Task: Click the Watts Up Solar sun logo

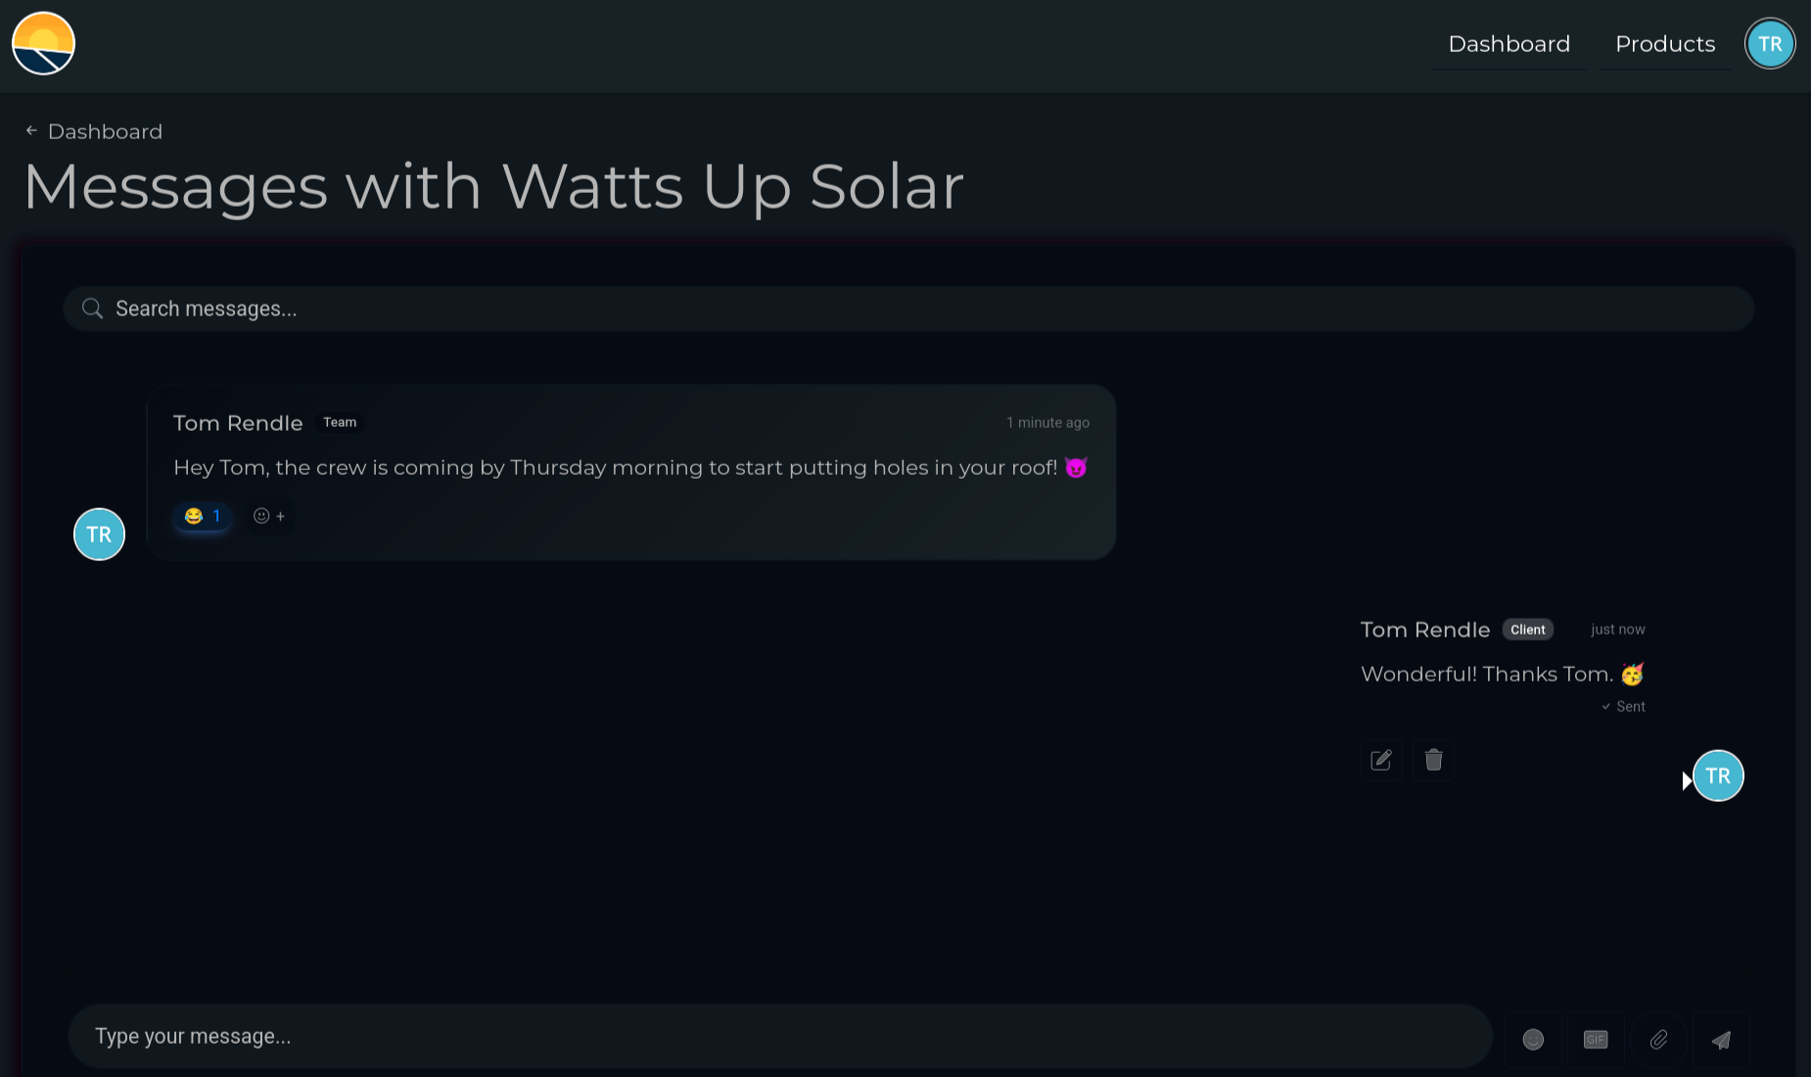Action: pyautogui.click(x=43, y=43)
